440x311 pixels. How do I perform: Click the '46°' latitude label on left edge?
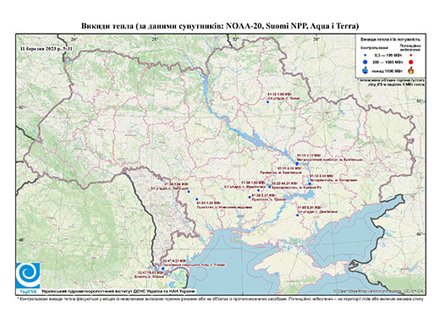tap(21, 240)
